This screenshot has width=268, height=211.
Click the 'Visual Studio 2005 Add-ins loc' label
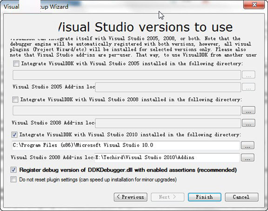pyautogui.click(x=54, y=87)
